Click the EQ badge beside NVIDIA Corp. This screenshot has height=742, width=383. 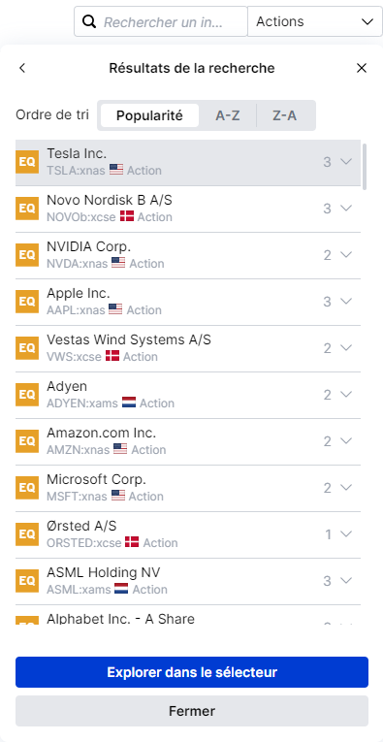click(x=27, y=255)
